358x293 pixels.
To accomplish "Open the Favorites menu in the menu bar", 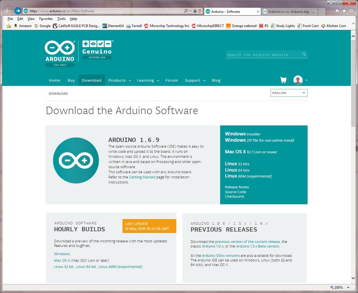I will (46, 19).
